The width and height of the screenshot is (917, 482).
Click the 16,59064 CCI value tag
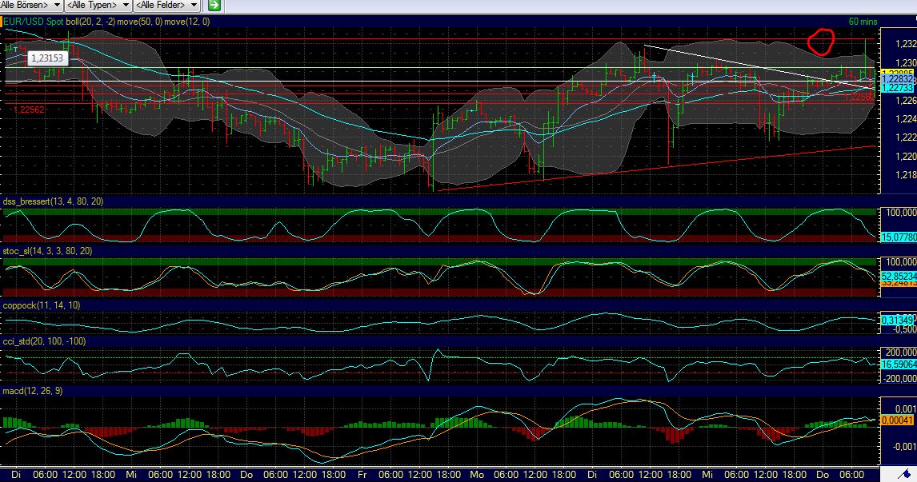[899, 364]
